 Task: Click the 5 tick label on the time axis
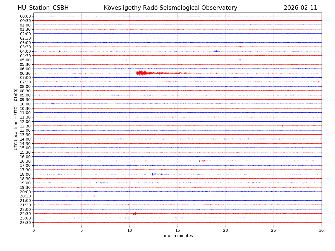tap(82, 230)
